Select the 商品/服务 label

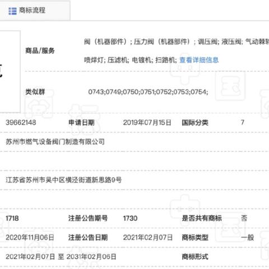click(x=40, y=50)
